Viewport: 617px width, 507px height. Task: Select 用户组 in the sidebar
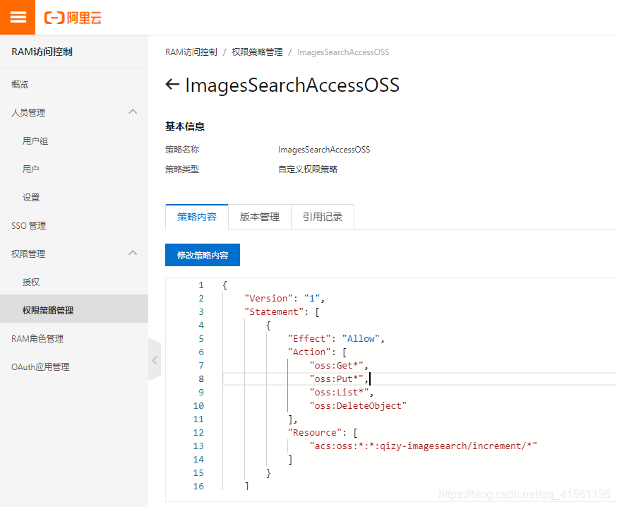[x=35, y=141]
